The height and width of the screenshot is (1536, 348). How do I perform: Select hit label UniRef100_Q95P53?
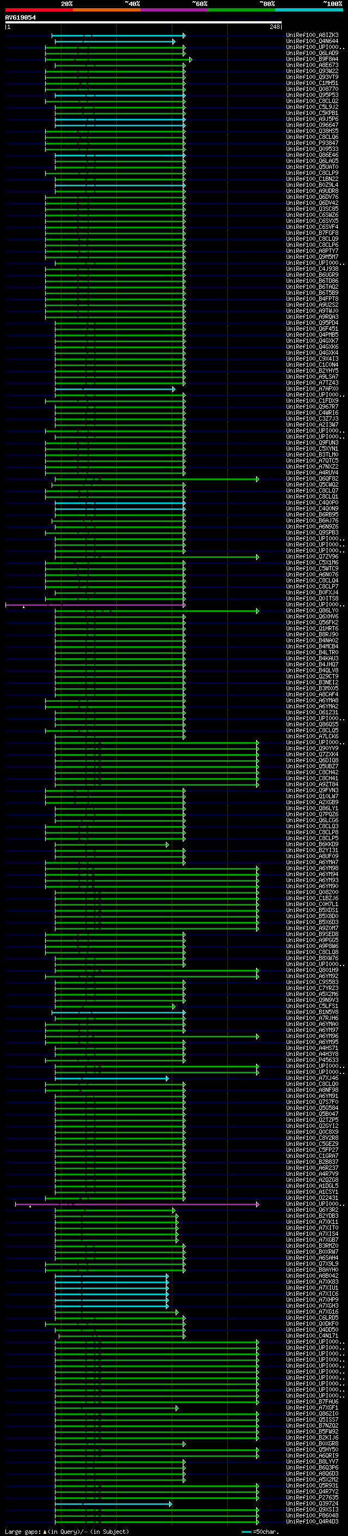(x=312, y=95)
